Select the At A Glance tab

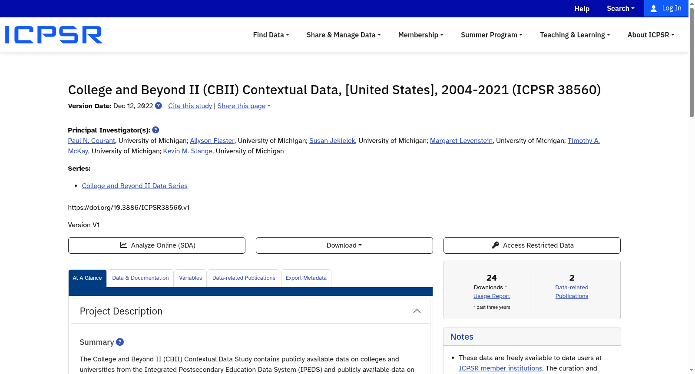87,278
